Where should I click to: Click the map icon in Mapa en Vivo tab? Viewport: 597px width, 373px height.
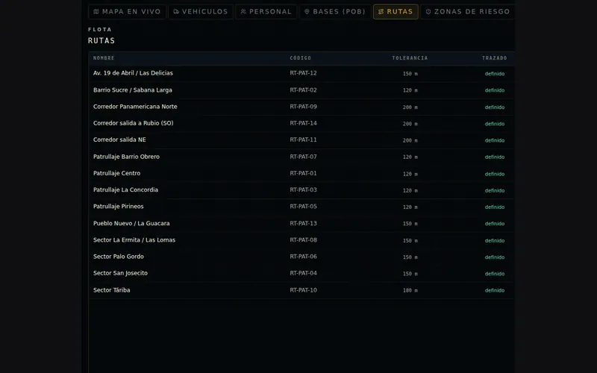96,12
